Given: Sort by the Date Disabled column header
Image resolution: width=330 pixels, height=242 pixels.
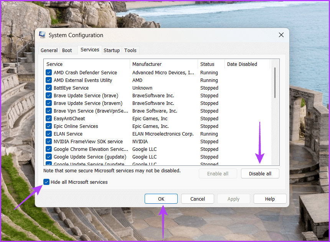Looking at the screenshot, I should coord(247,64).
